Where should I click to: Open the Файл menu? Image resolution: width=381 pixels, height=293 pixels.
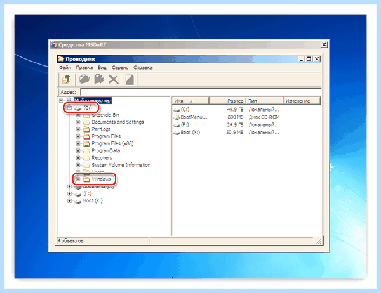tap(65, 67)
